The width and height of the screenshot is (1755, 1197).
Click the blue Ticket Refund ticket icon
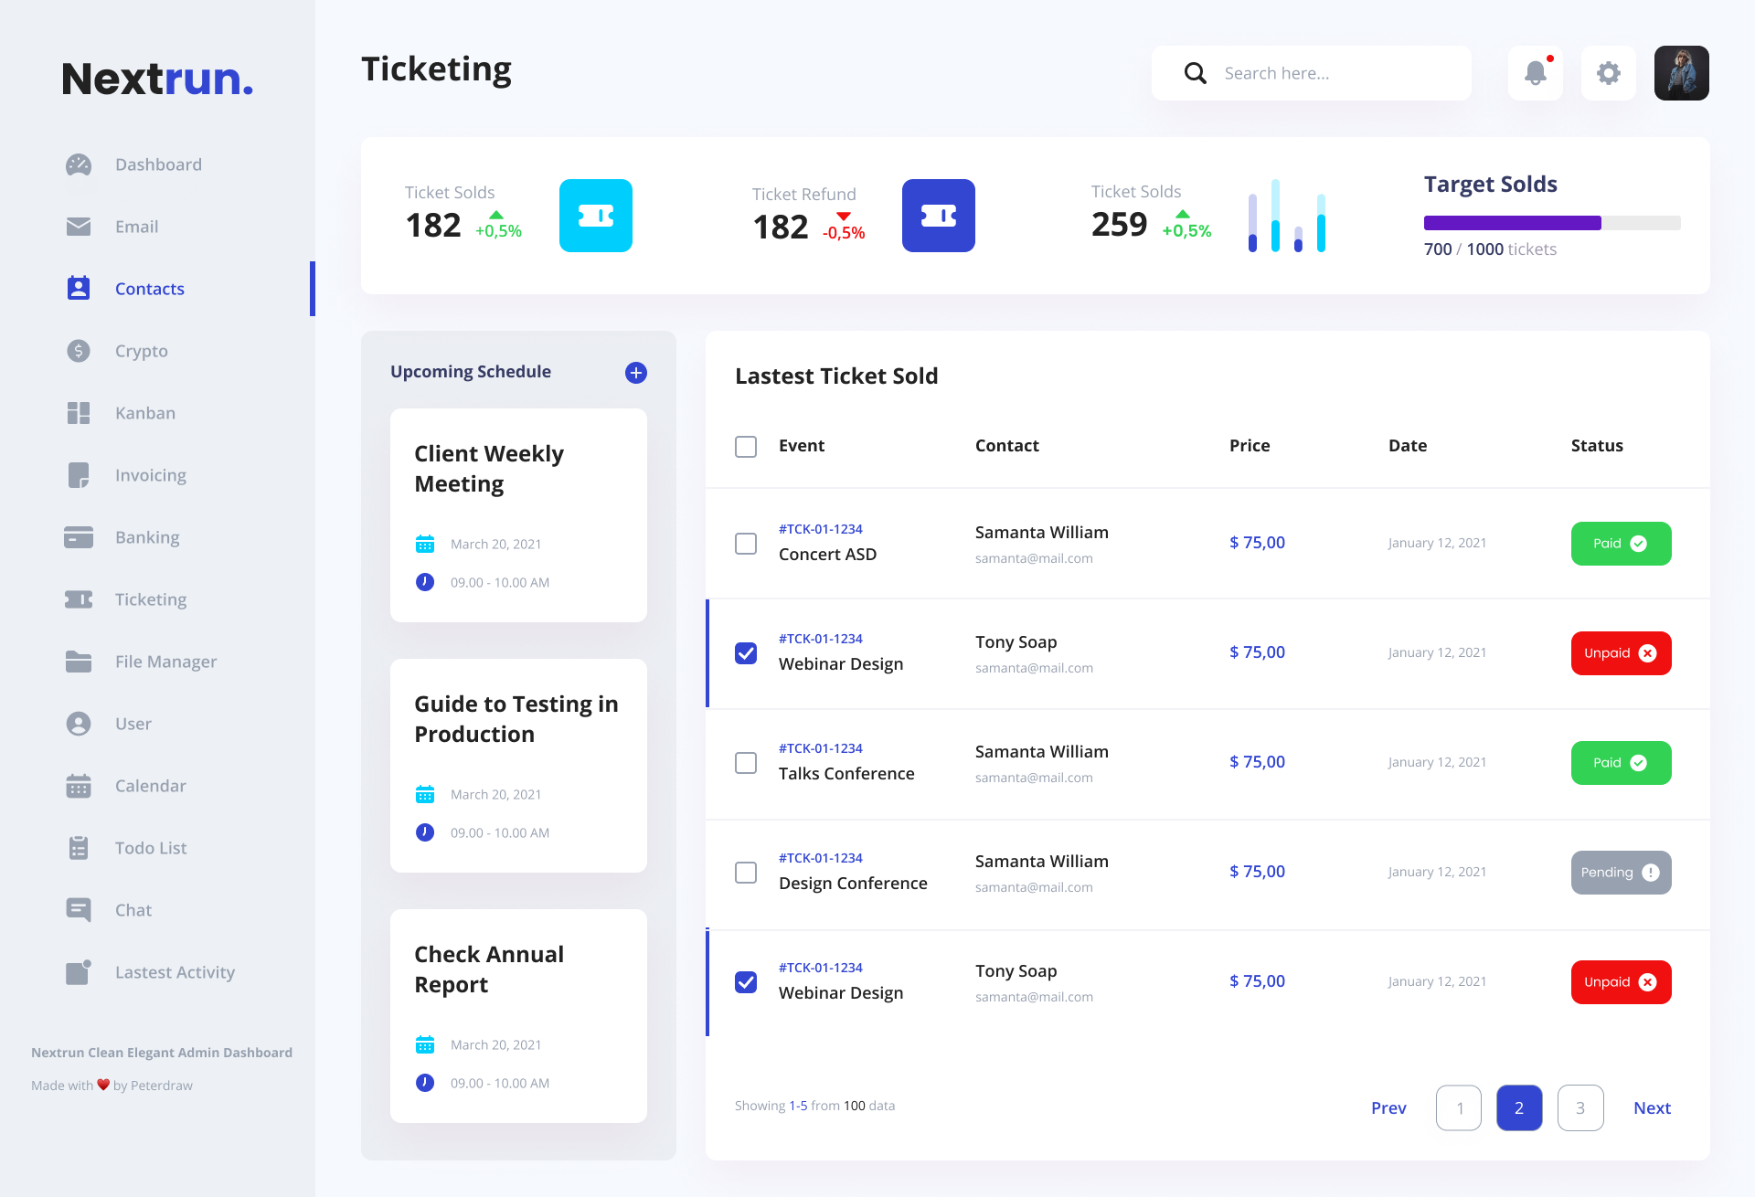[x=939, y=216]
